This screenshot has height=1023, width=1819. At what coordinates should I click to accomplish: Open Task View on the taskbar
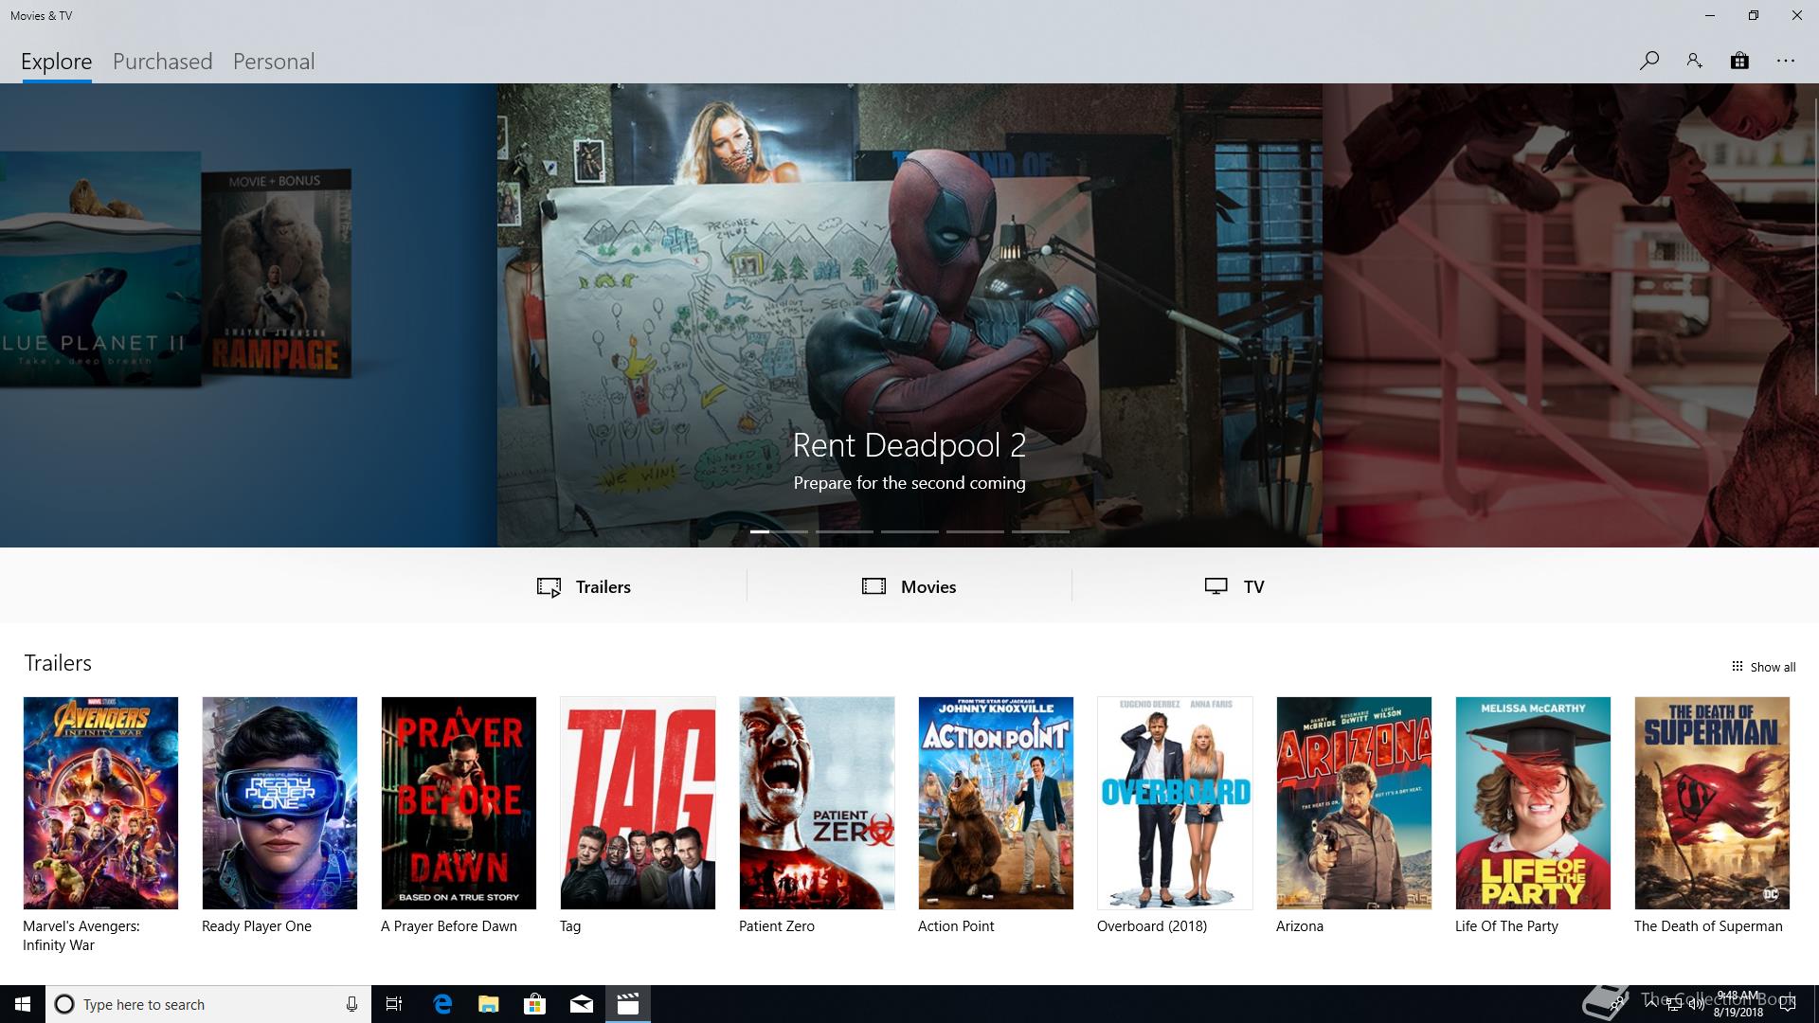coord(394,1004)
